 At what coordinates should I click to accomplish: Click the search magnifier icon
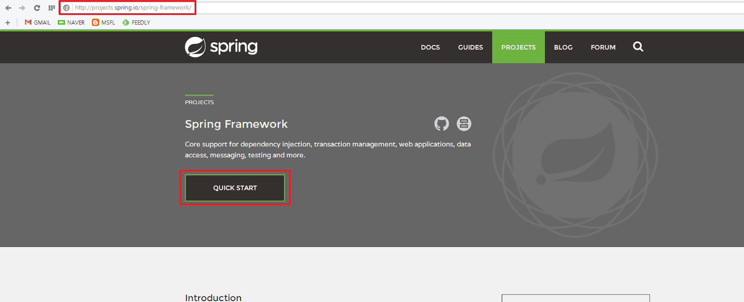coord(638,47)
